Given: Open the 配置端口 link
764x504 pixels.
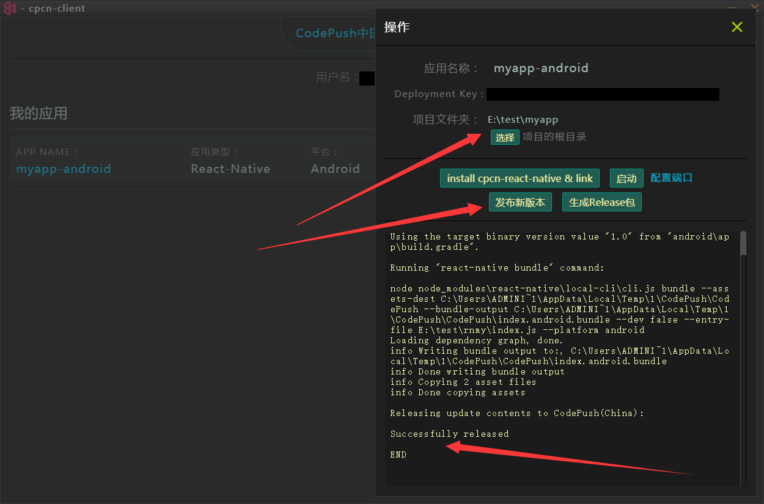Looking at the screenshot, I should pos(671,178).
